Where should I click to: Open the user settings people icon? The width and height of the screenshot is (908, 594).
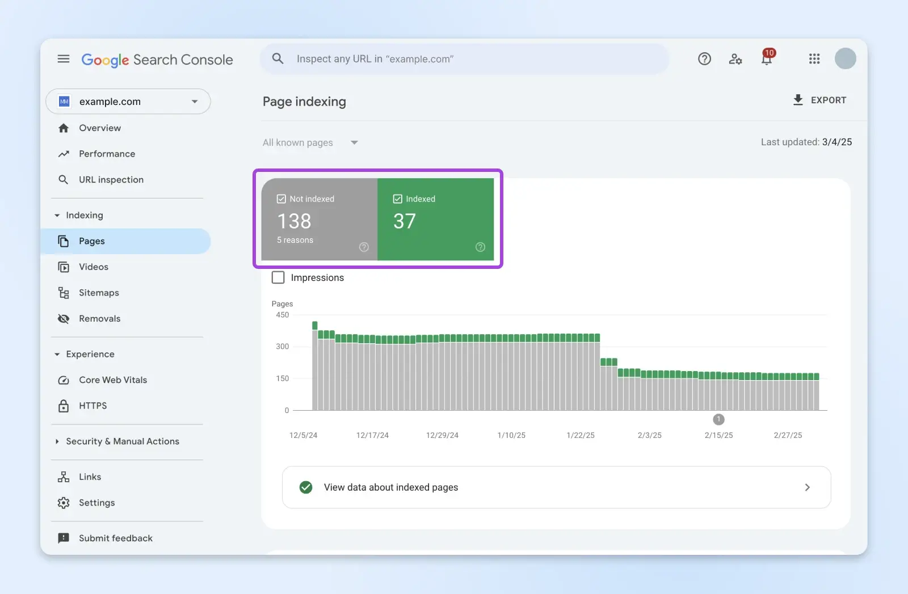click(x=735, y=59)
